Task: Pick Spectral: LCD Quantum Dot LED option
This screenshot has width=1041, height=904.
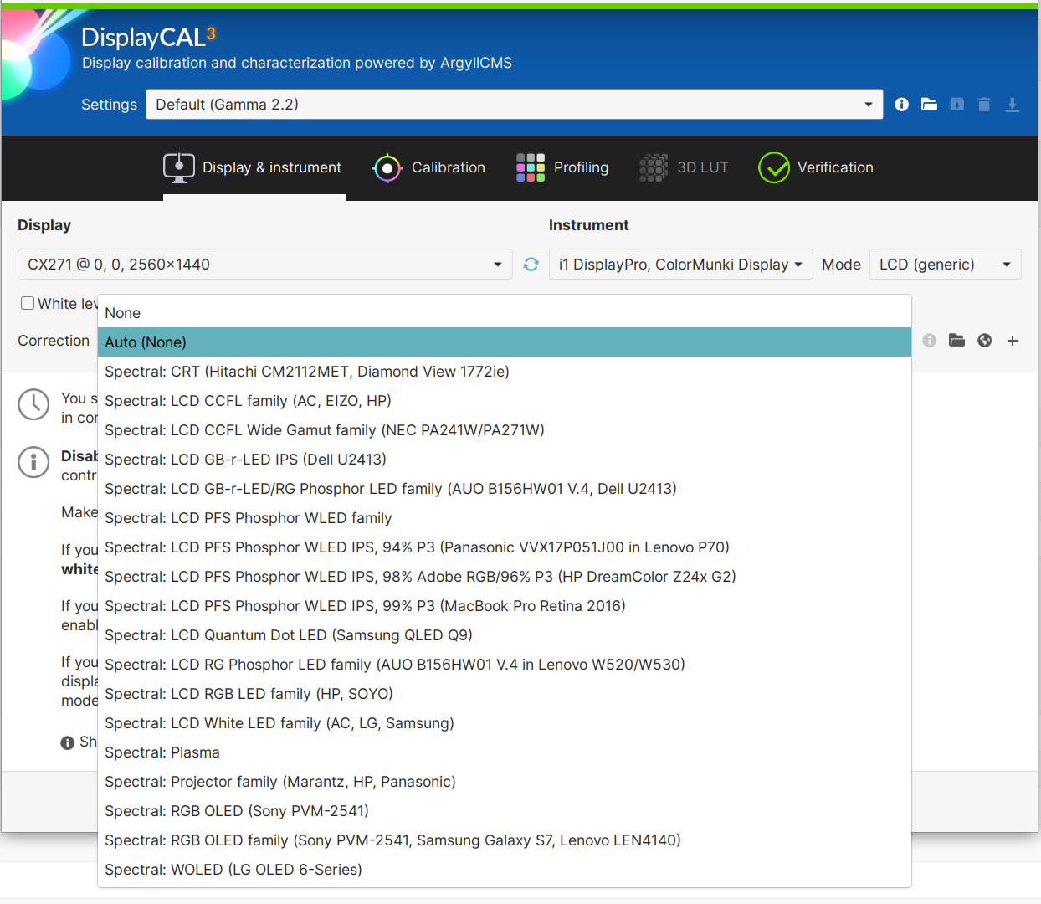Action: coord(289,635)
